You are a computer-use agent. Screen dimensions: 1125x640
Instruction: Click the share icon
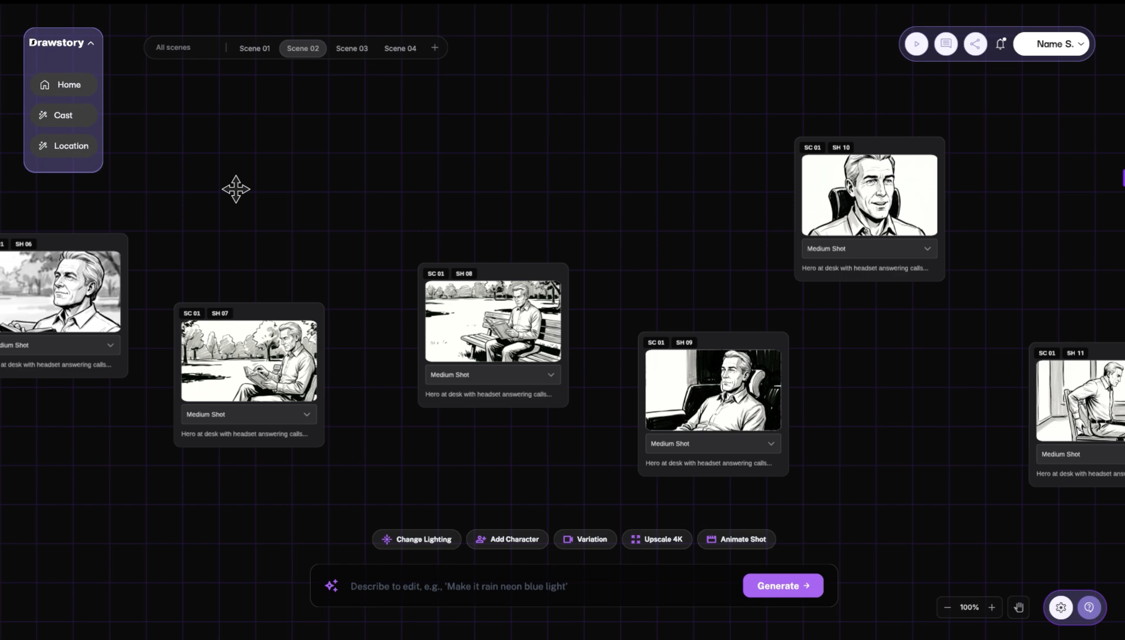click(x=975, y=44)
